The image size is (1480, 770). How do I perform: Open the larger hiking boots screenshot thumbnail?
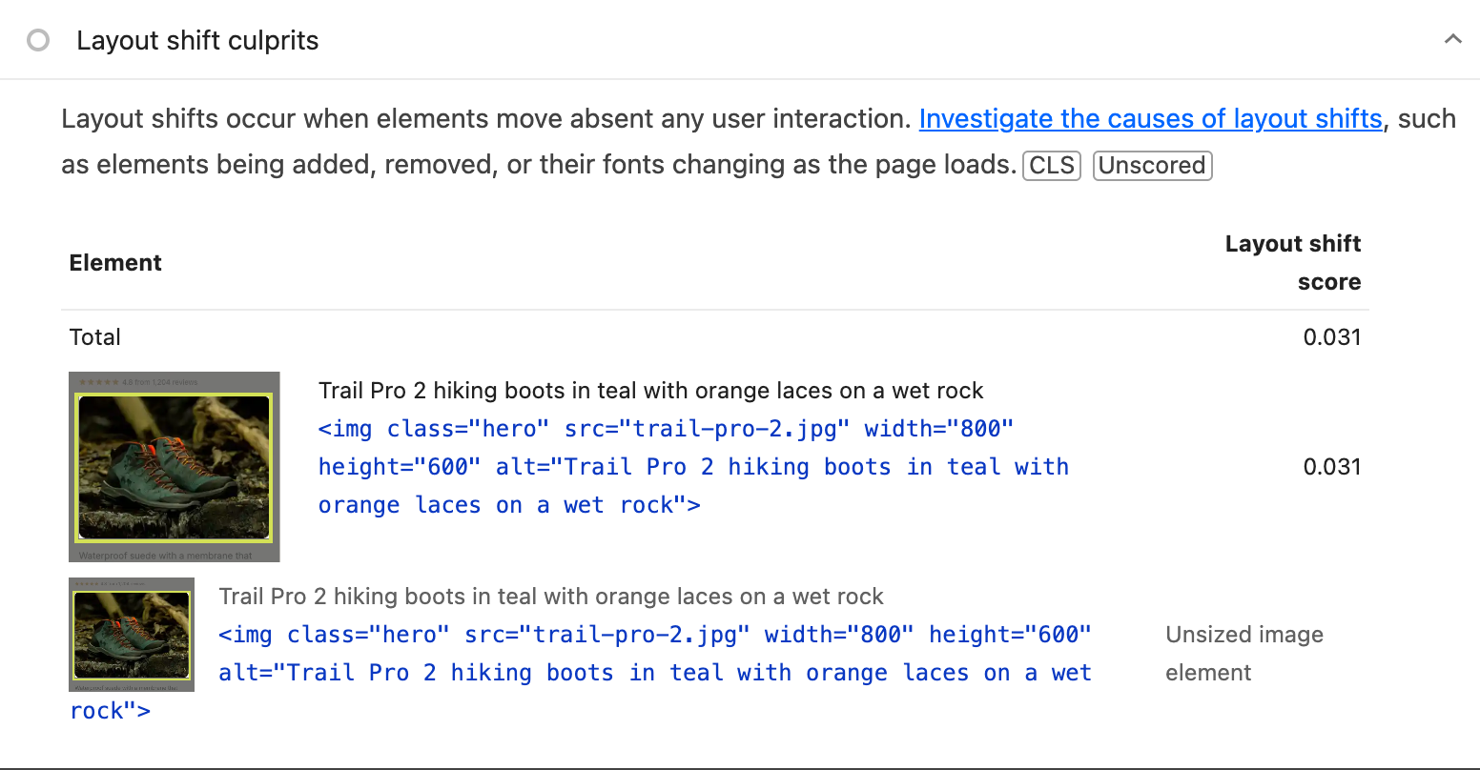click(x=175, y=467)
